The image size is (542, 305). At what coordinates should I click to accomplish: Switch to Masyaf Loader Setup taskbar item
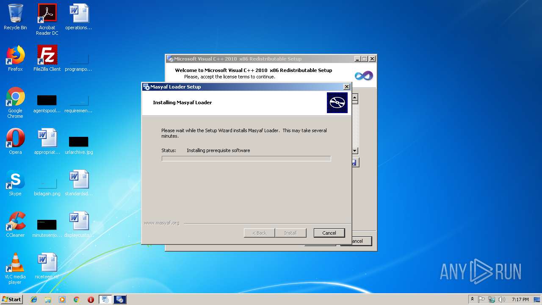[x=105, y=299]
